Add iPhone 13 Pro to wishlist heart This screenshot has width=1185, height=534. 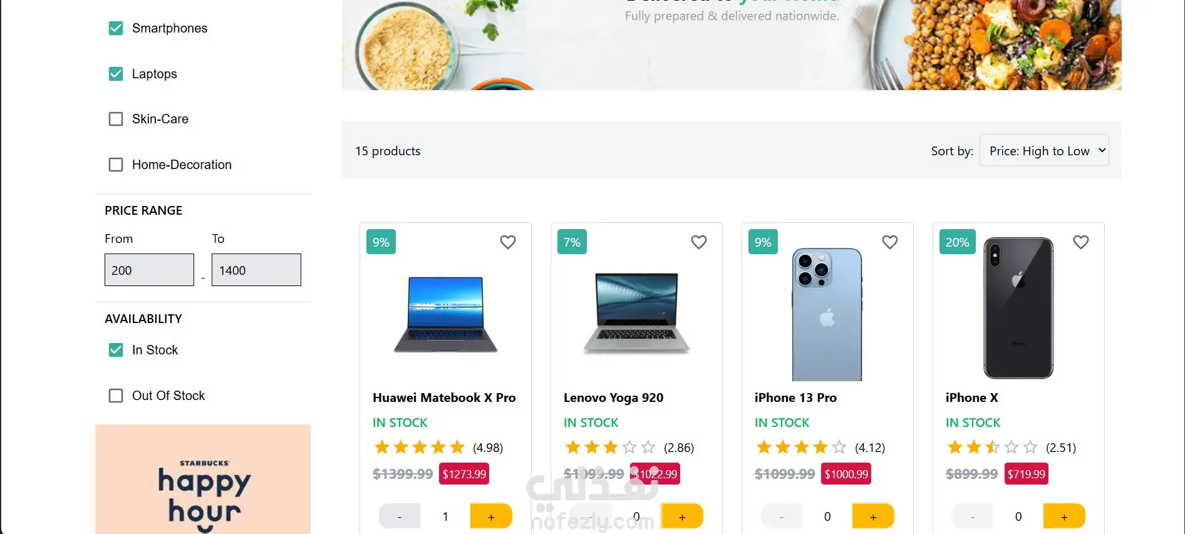(889, 242)
